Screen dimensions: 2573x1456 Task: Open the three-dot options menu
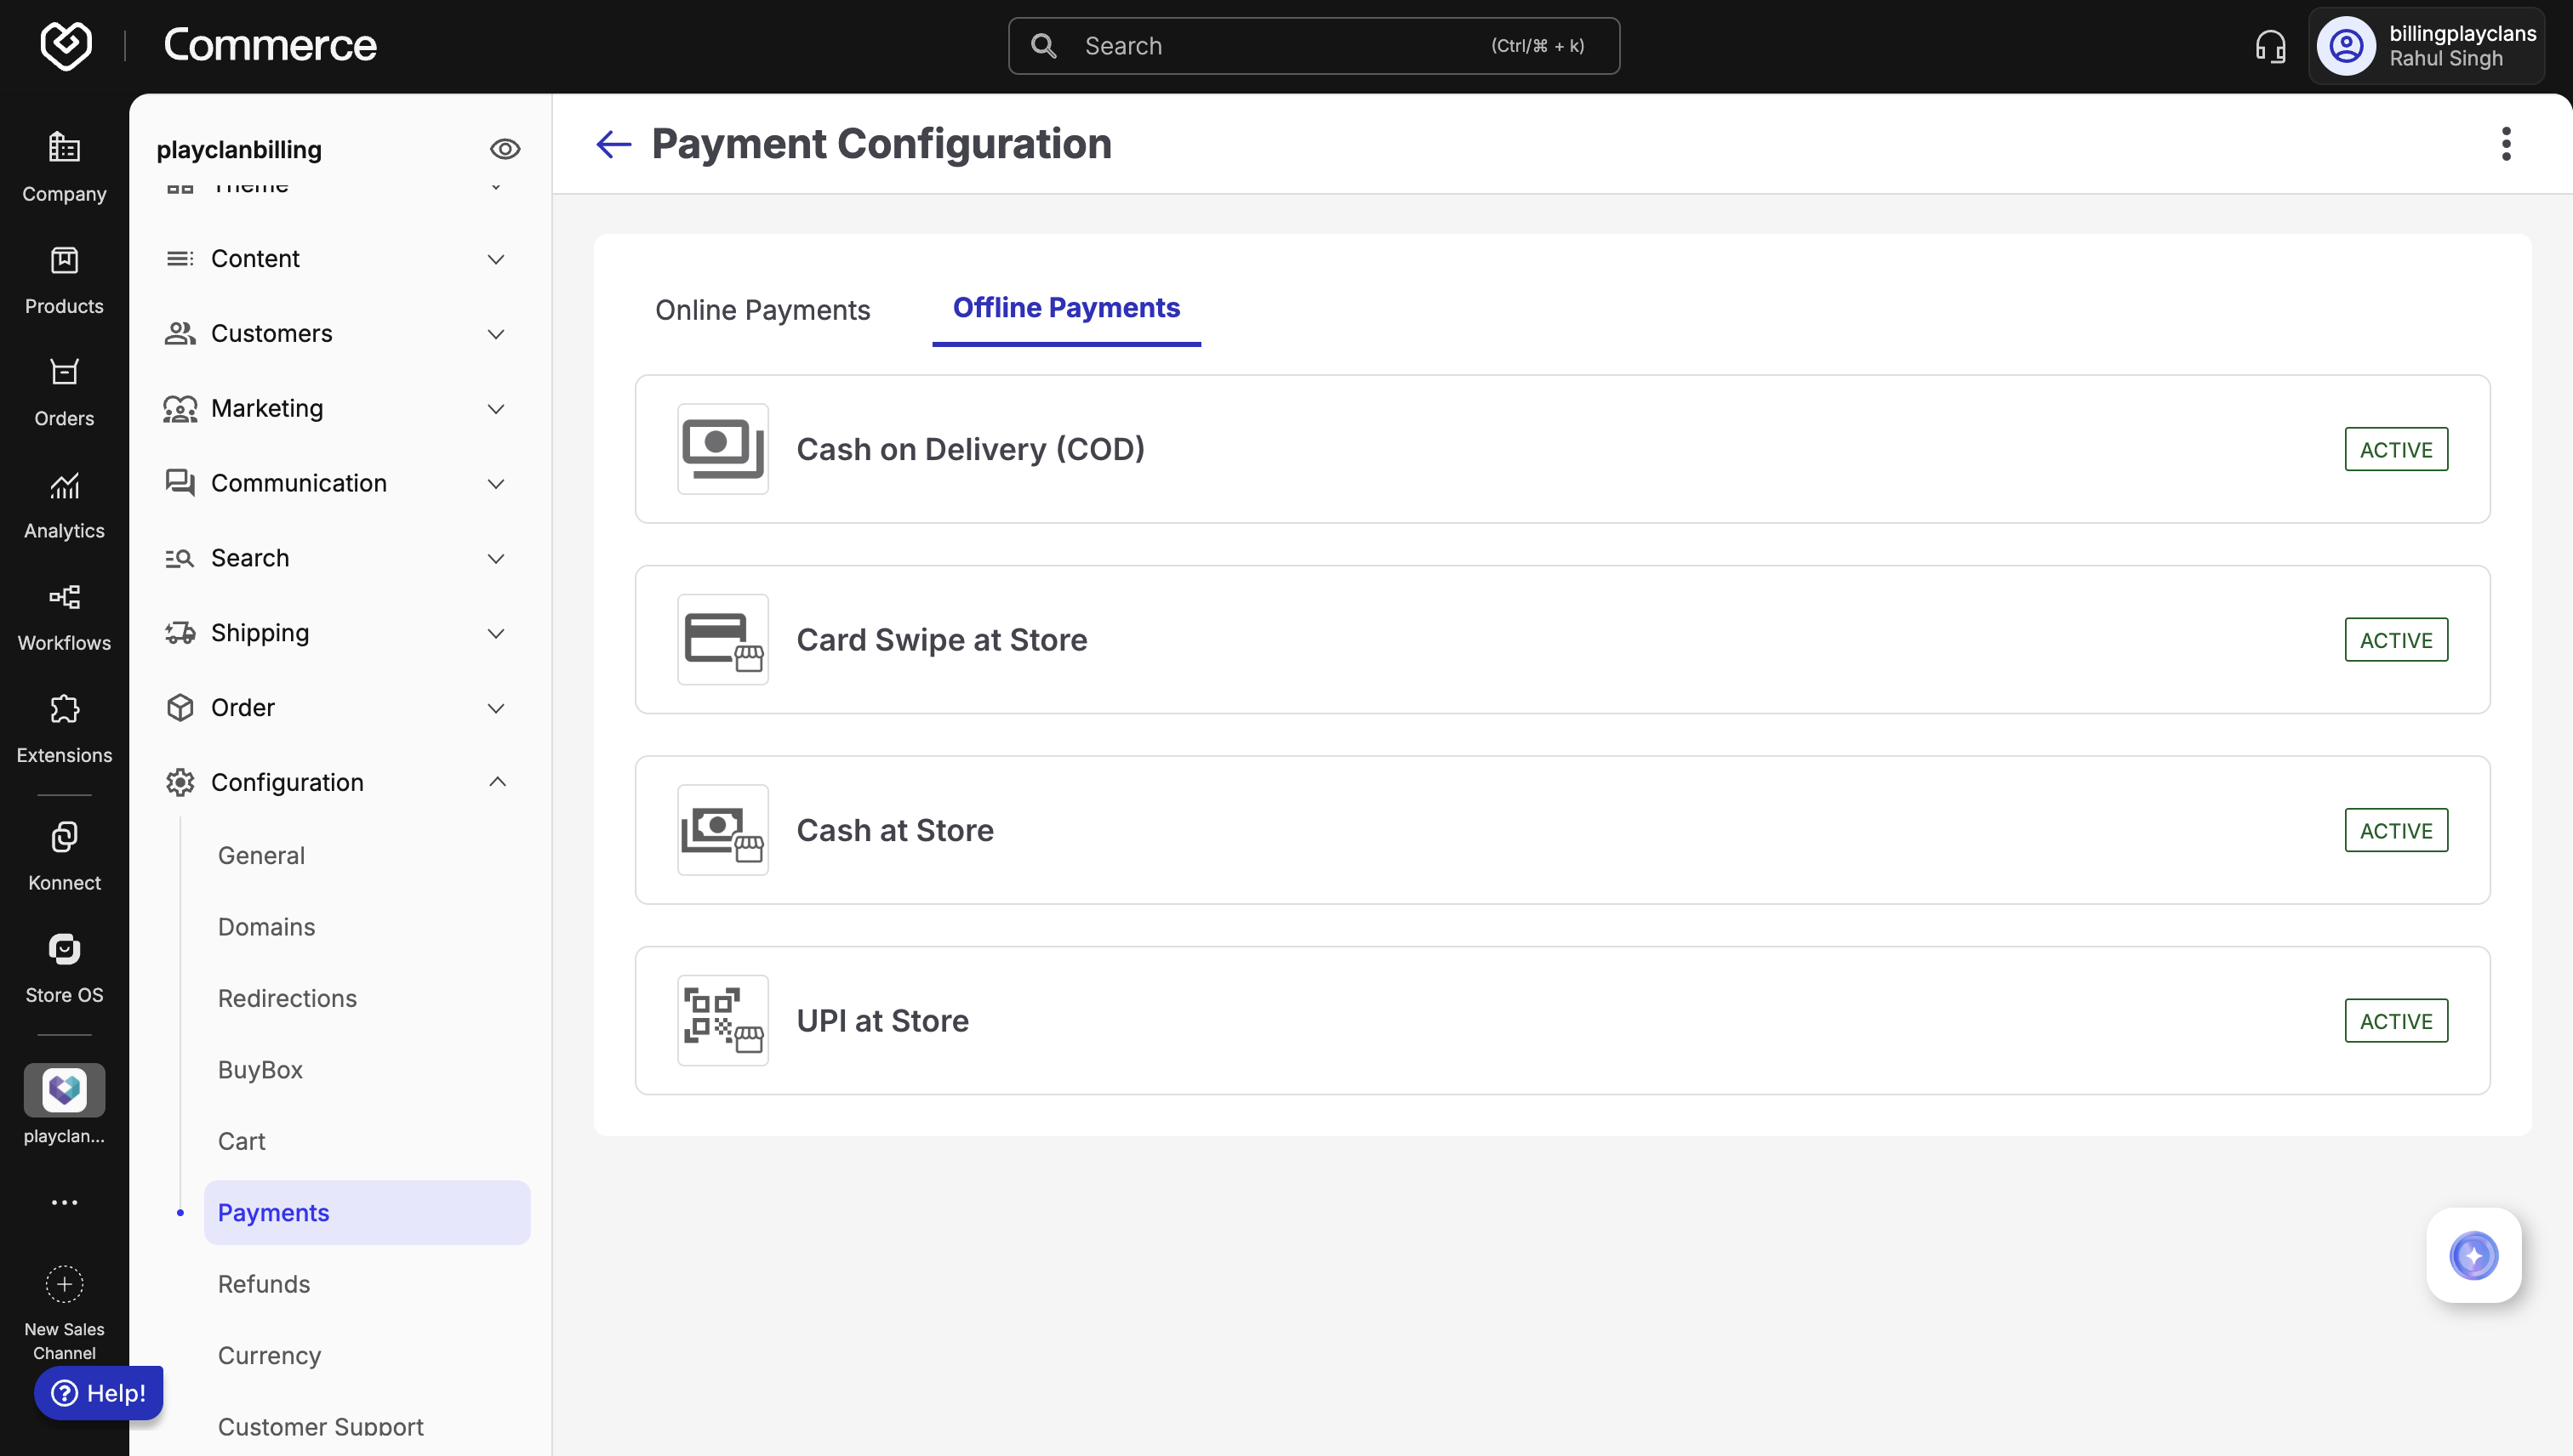click(2505, 144)
